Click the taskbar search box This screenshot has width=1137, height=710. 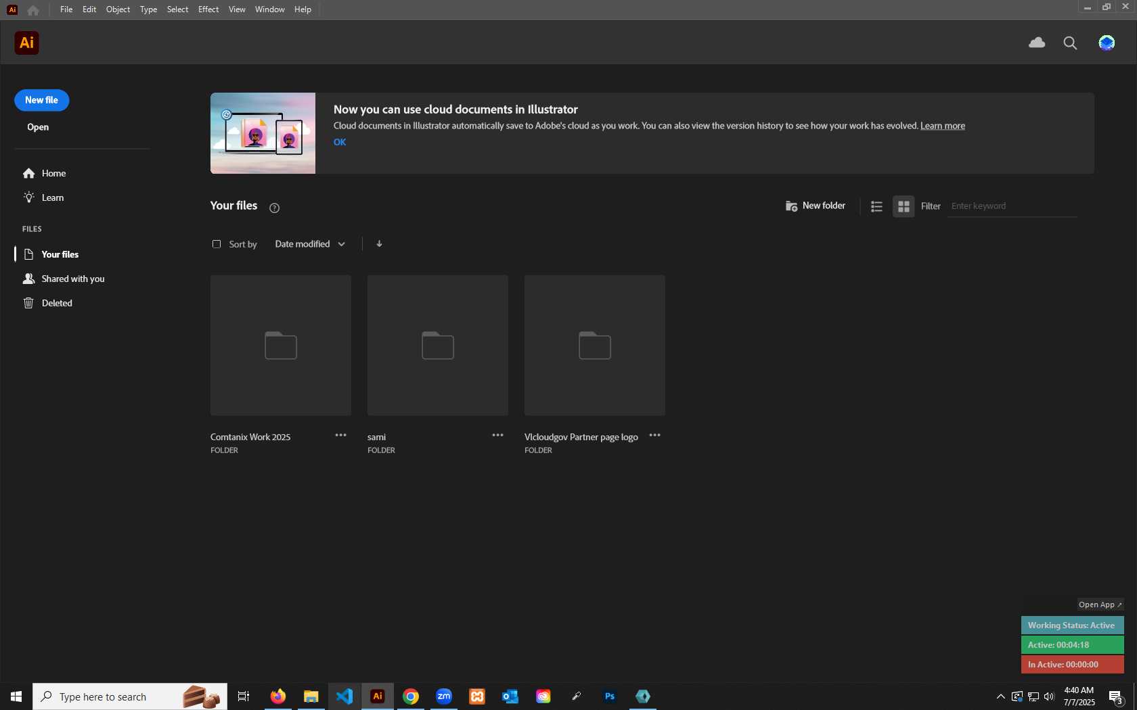130,696
